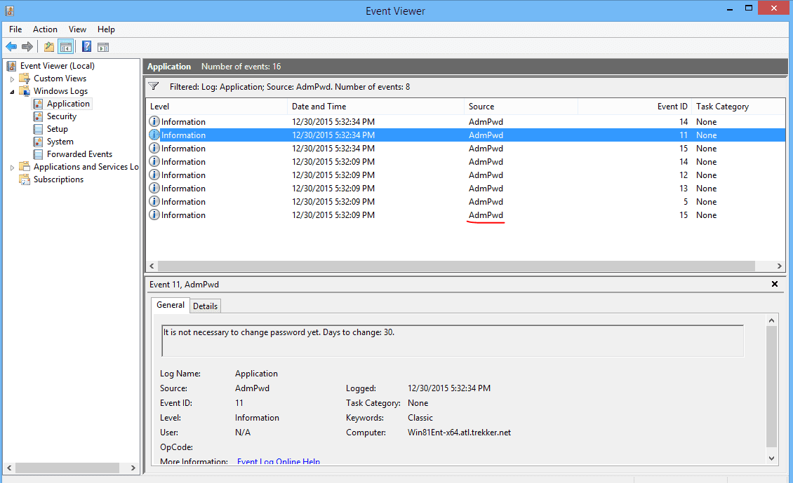The height and width of the screenshot is (483, 793).
Task: Click event list scroll left arrow
Action: click(152, 266)
